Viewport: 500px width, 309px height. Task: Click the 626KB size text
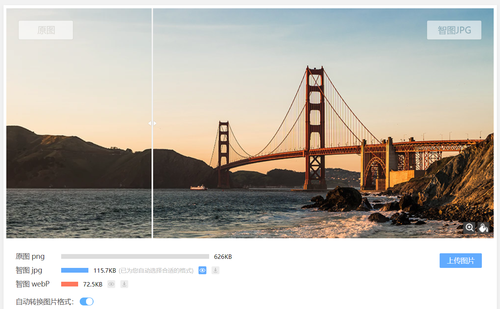[223, 257]
